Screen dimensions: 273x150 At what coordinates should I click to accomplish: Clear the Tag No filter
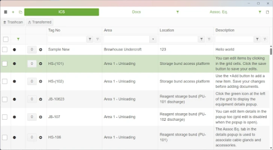tap(97, 39)
